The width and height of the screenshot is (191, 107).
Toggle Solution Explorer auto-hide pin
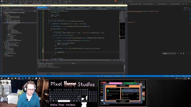35,8
